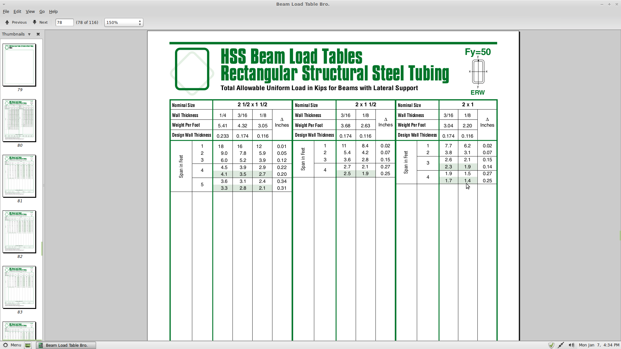Image resolution: width=621 pixels, height=349 pixels.
Task: Click 'HSS Beam Load Tables' heading
Action: pyautogui.click(x=291, y=57)
